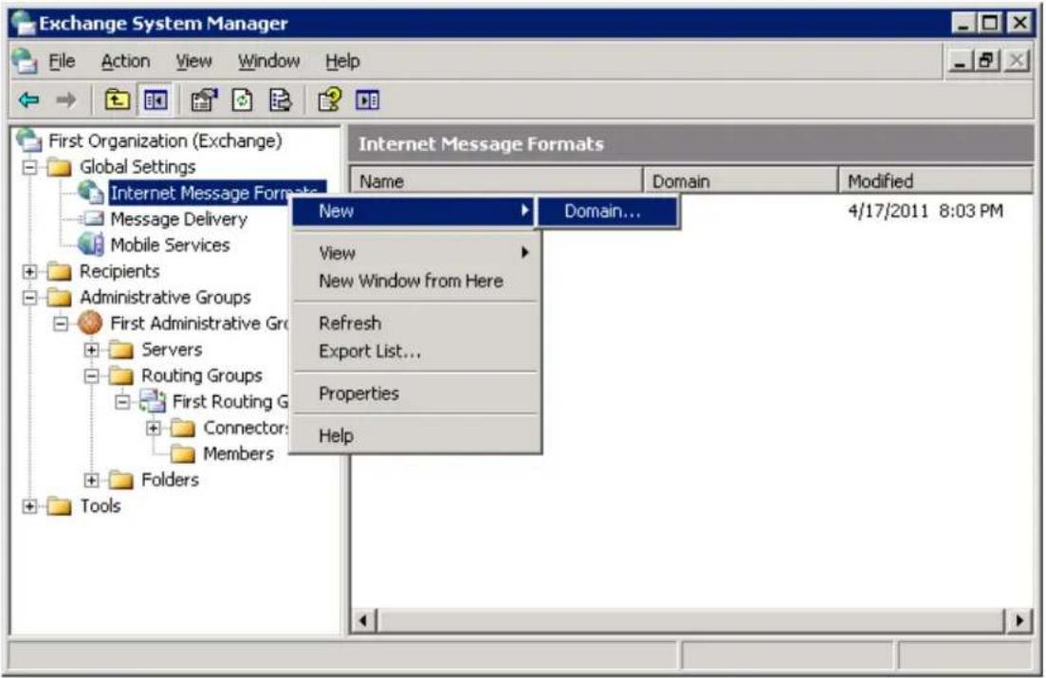Open the Action menu
1046x678 pixels.
pos(125,61)
